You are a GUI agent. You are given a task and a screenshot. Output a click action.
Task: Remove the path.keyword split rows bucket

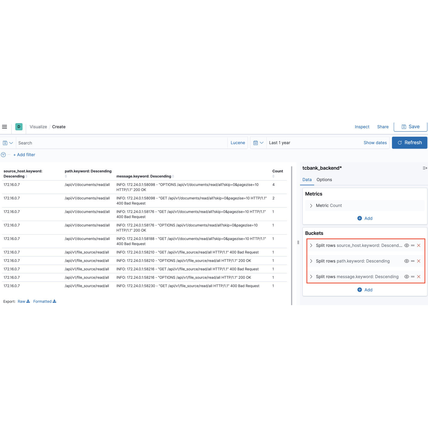419,261
